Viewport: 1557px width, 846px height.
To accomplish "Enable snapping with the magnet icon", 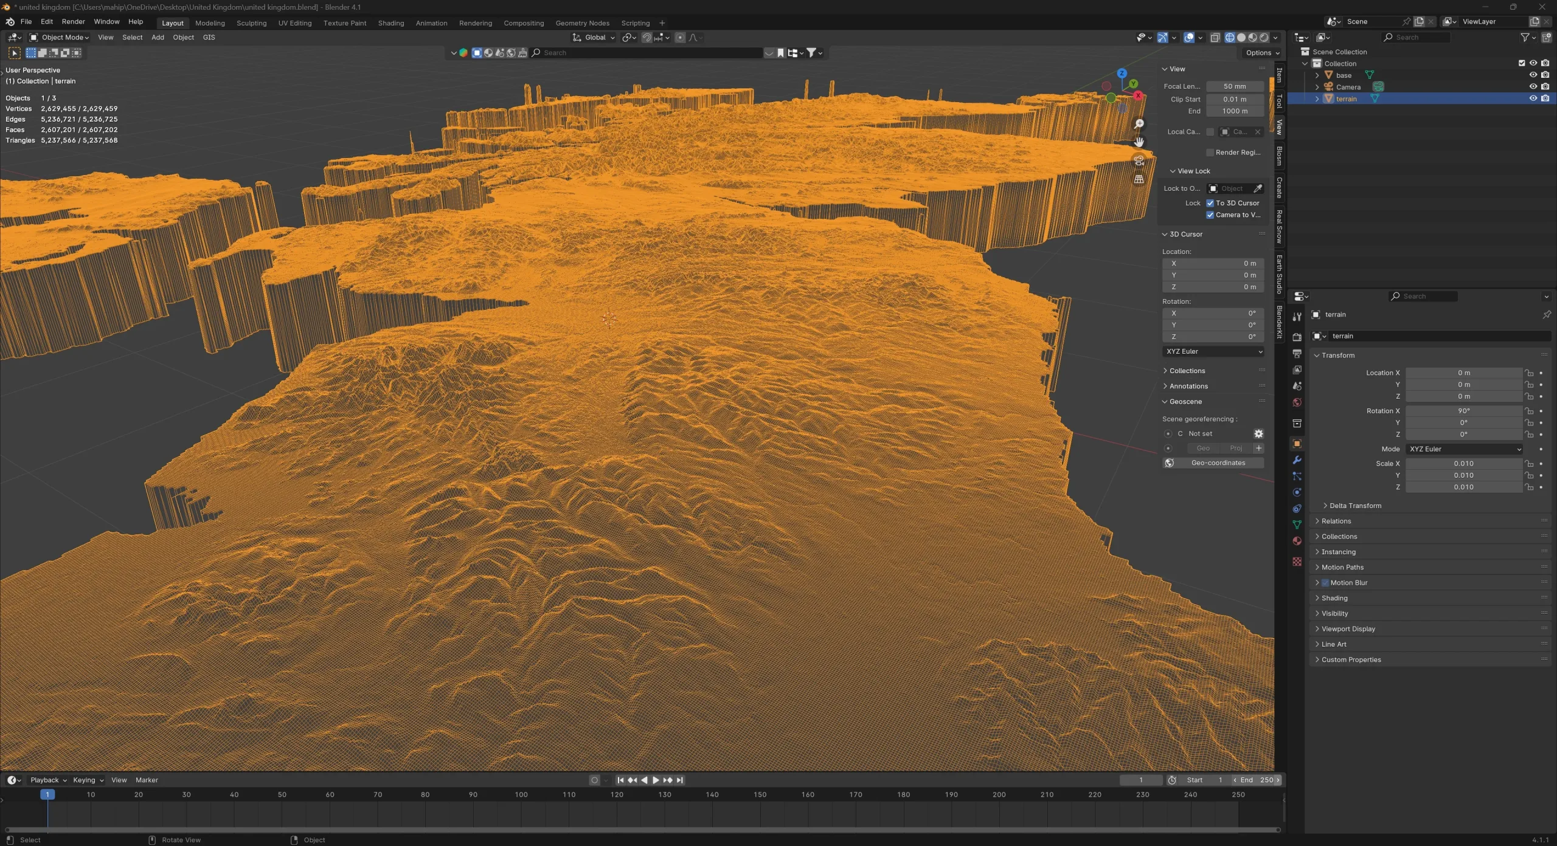I will coord(647,37).
